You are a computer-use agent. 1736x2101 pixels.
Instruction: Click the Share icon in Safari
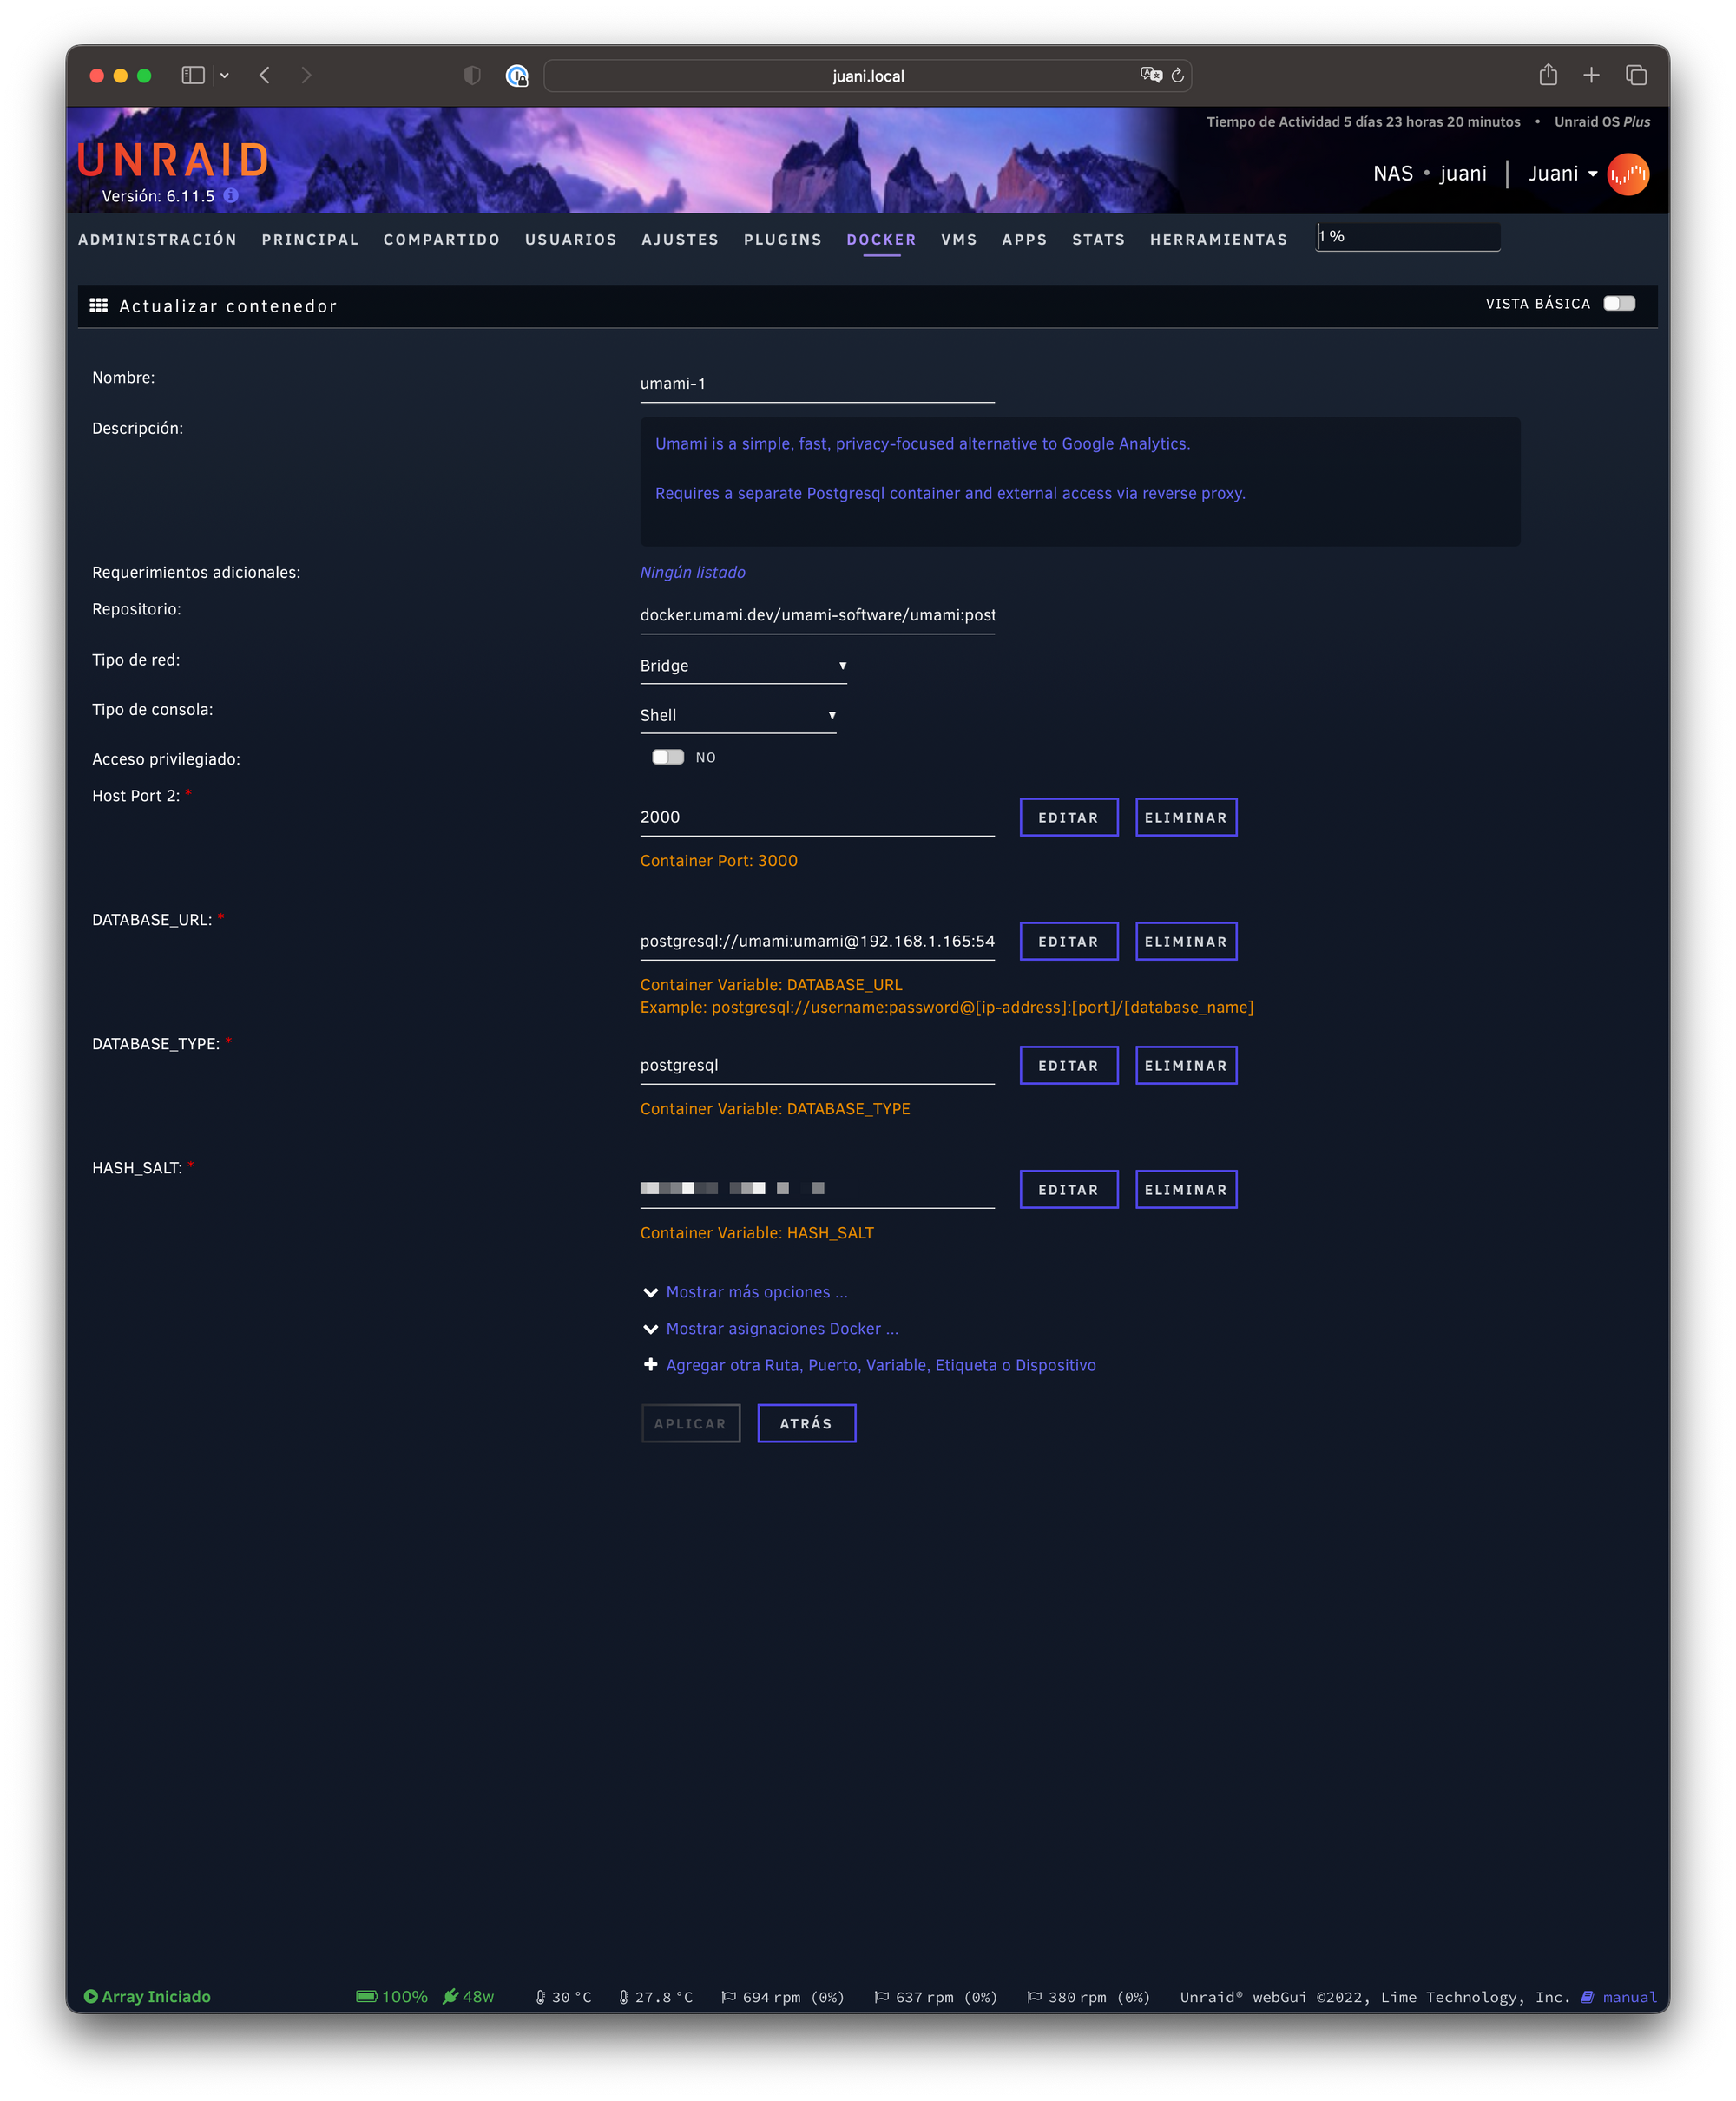click(x=1548, y=74)
